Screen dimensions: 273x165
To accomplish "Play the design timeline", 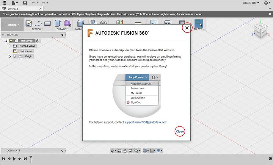I will (x=14, y=159).
